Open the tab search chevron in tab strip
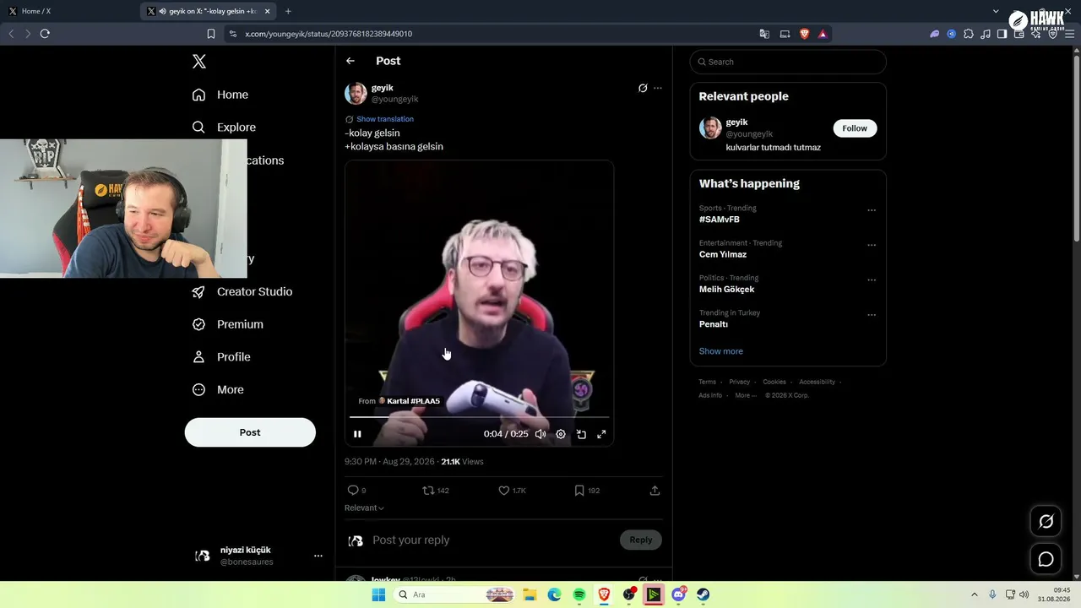 coord(996,11)
